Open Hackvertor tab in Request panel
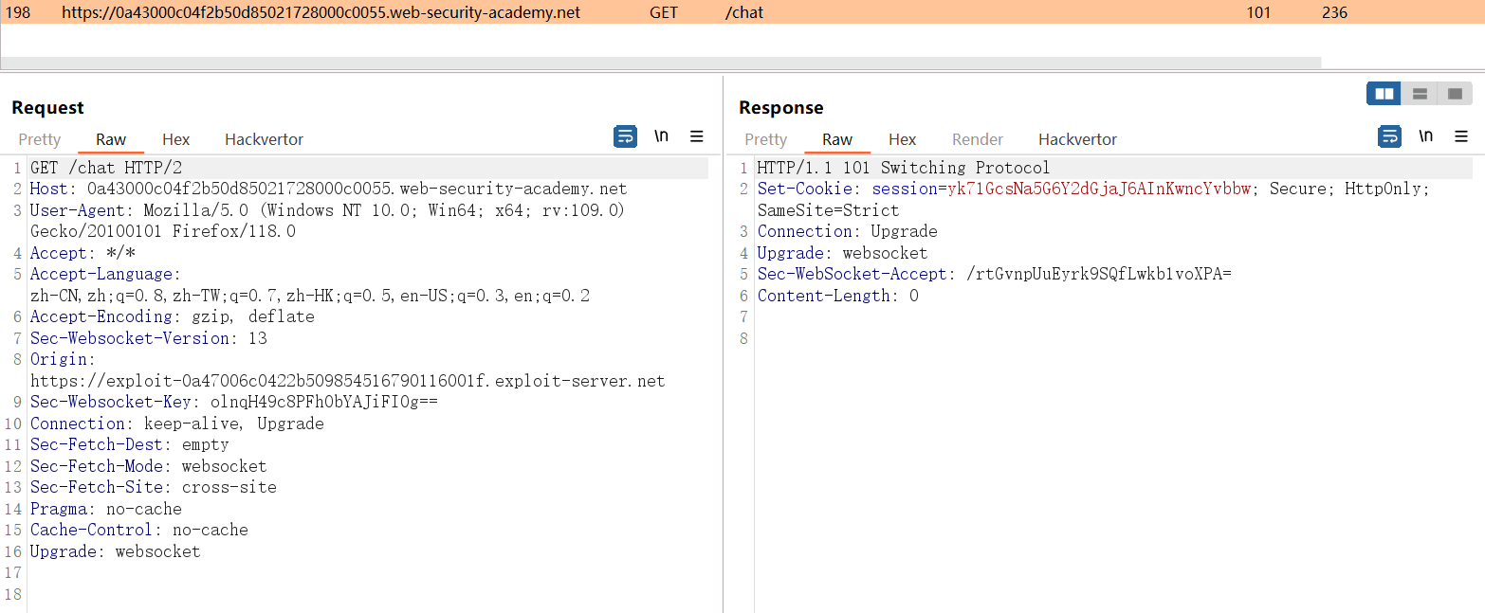The height and width of the screenshot is (613, 1485). coord(264,139)
